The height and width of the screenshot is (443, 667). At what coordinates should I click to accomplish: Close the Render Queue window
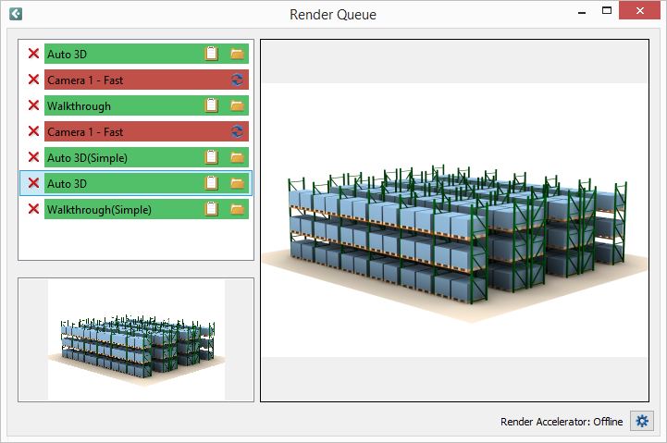point(639,10)
